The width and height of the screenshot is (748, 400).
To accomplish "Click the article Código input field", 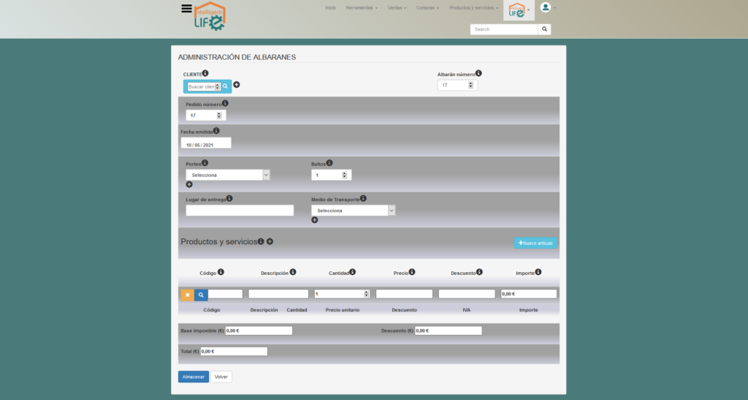I will [x=225, y=294].
